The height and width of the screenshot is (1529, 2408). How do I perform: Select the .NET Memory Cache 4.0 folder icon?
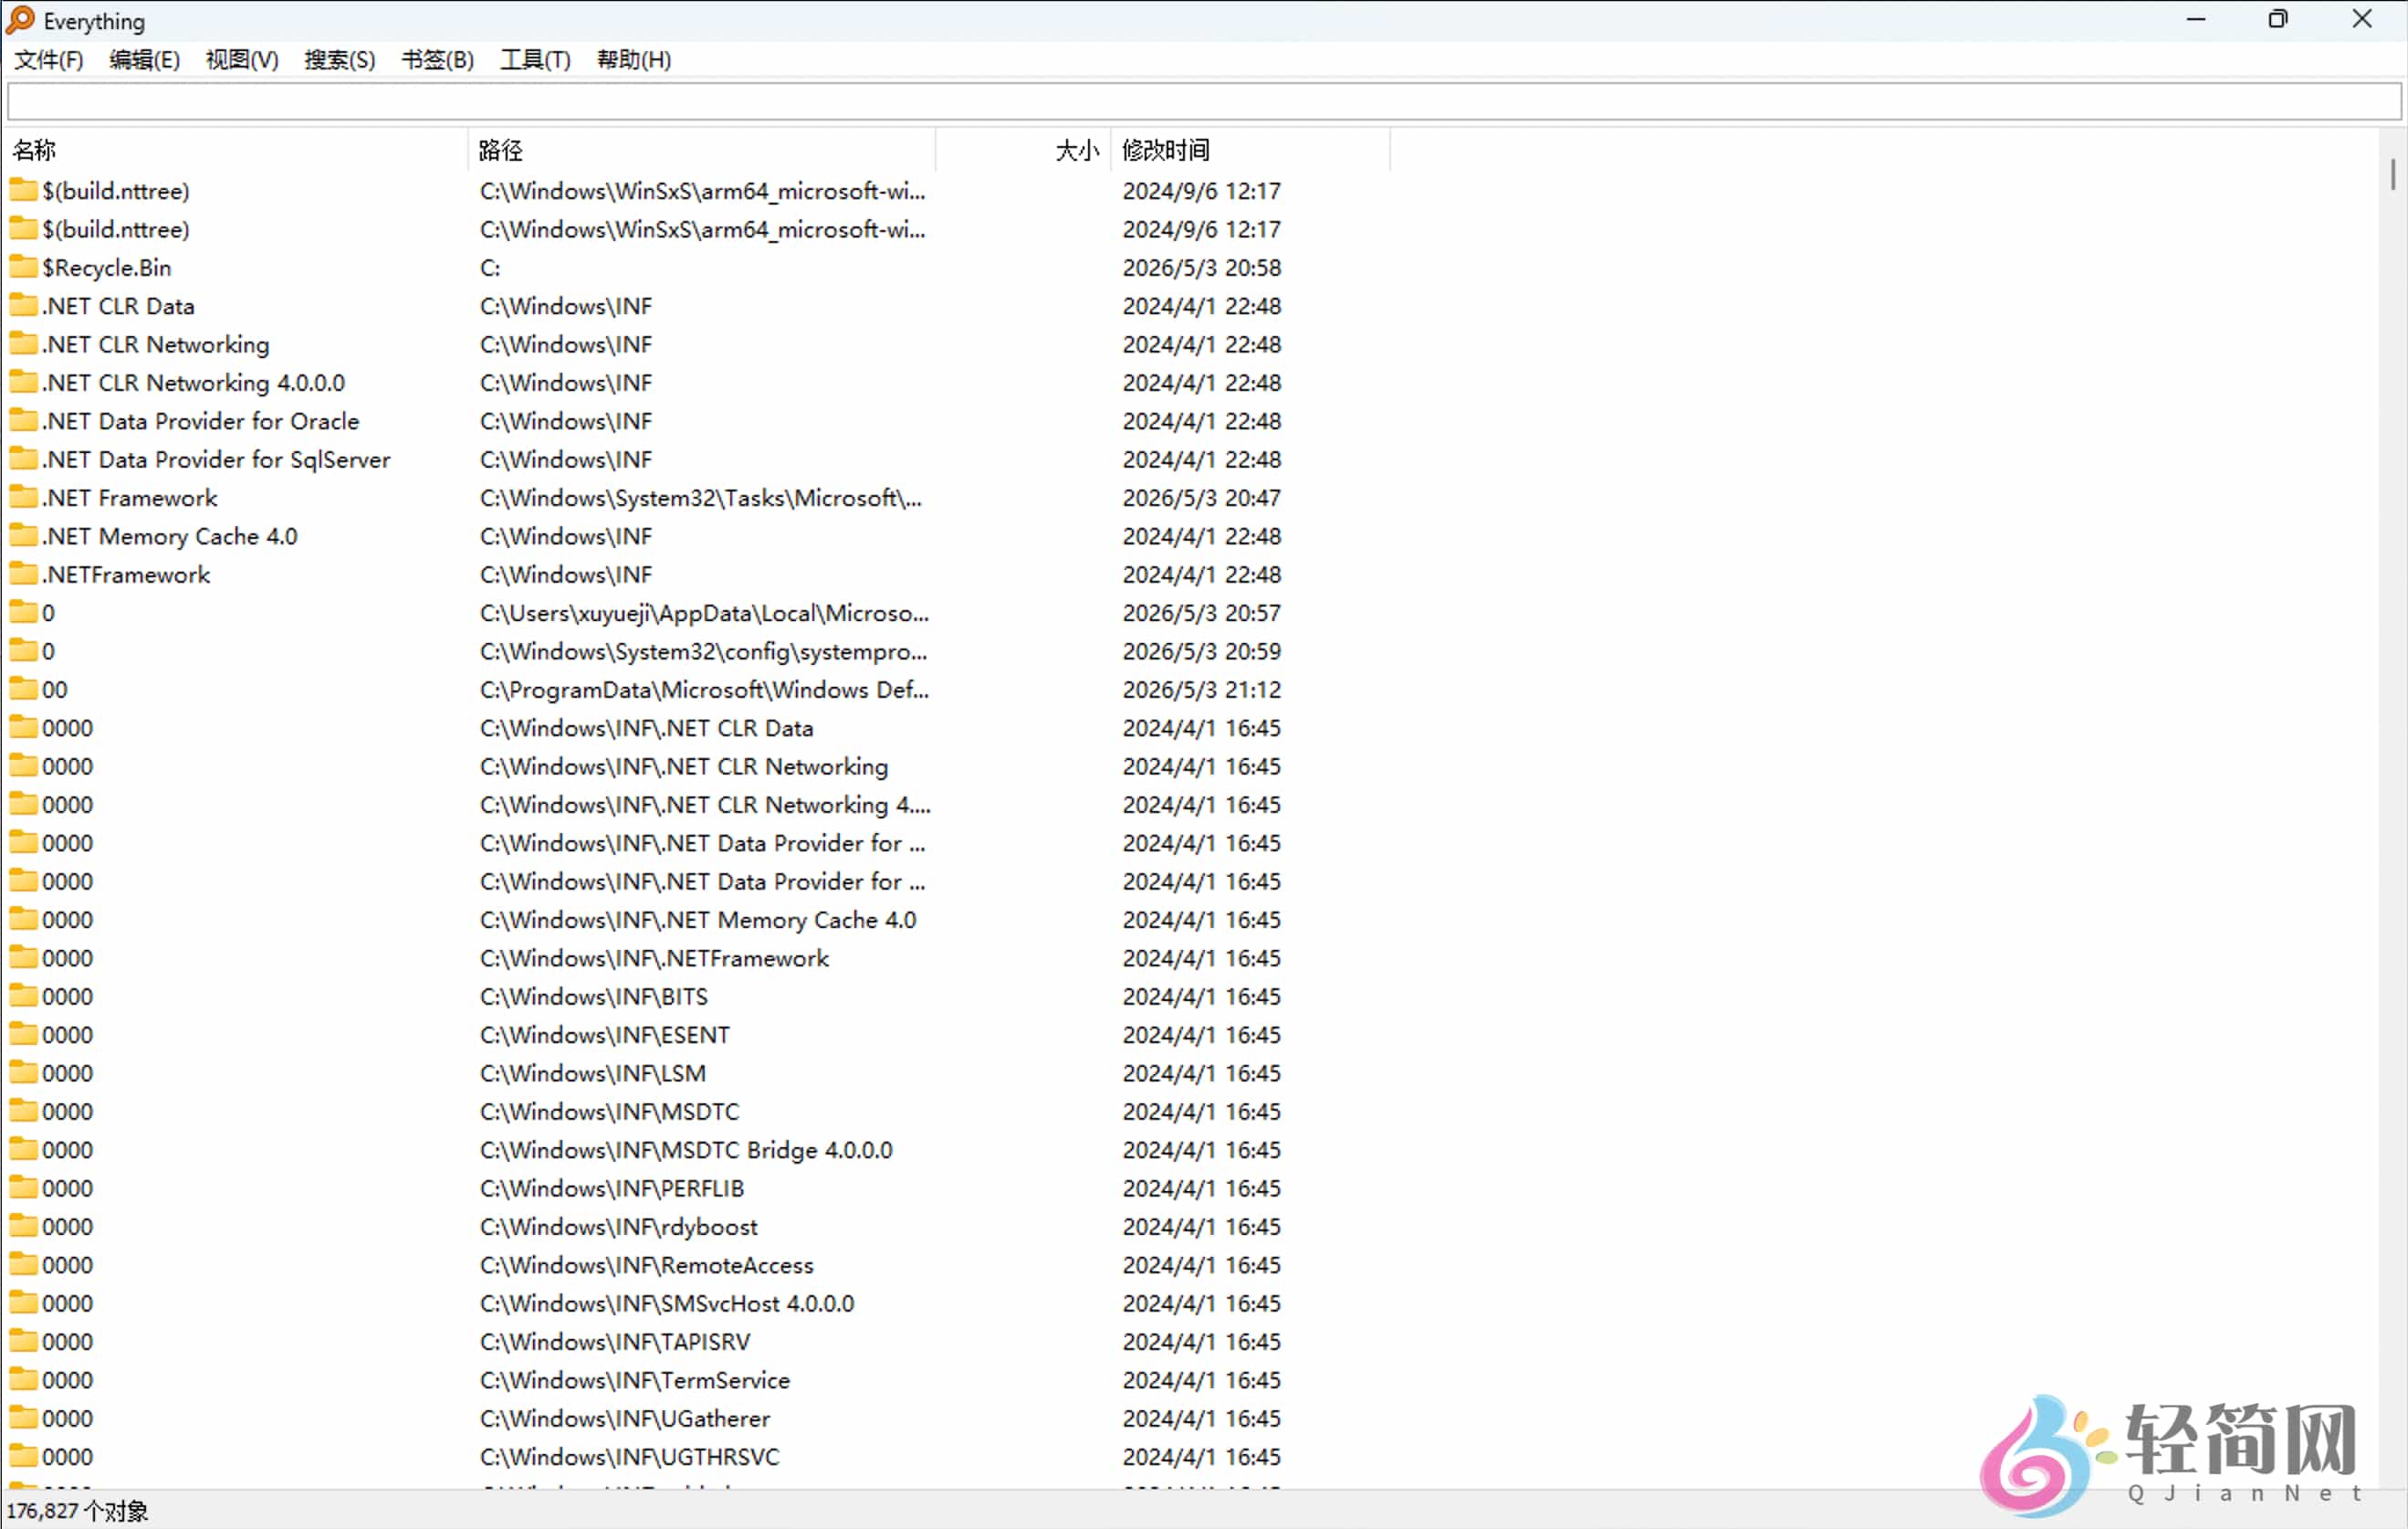tap(23, 535)
